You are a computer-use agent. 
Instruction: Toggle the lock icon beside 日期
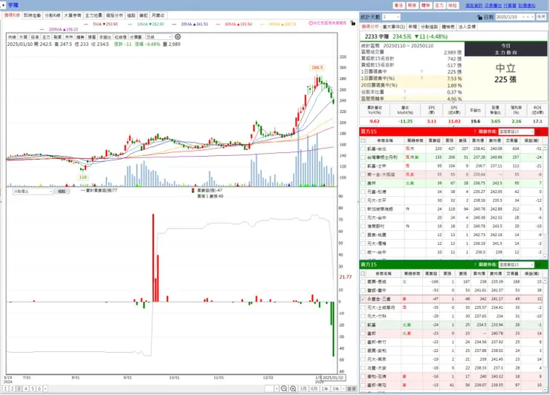click(x=480, y=17)
